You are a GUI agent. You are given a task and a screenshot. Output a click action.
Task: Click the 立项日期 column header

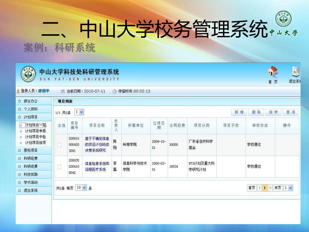click(159, 125)
